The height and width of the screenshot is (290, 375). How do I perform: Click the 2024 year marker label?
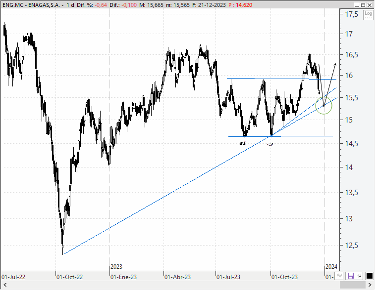pyautogui.click(x=331, y=267)
